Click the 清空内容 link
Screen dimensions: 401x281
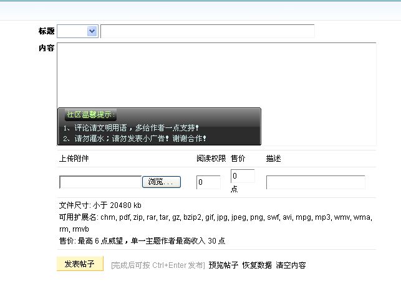click(x=291, y=265)
